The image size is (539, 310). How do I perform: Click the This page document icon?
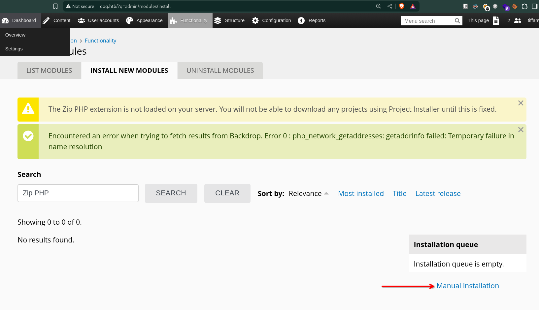496,20
